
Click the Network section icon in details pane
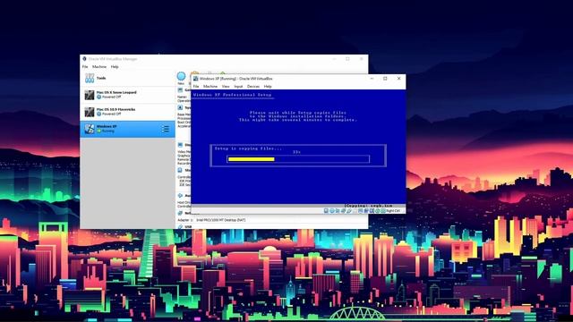180,213
